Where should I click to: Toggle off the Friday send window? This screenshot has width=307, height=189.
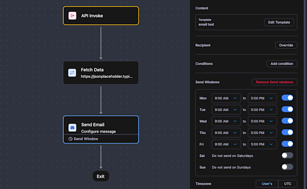(287, 144)
